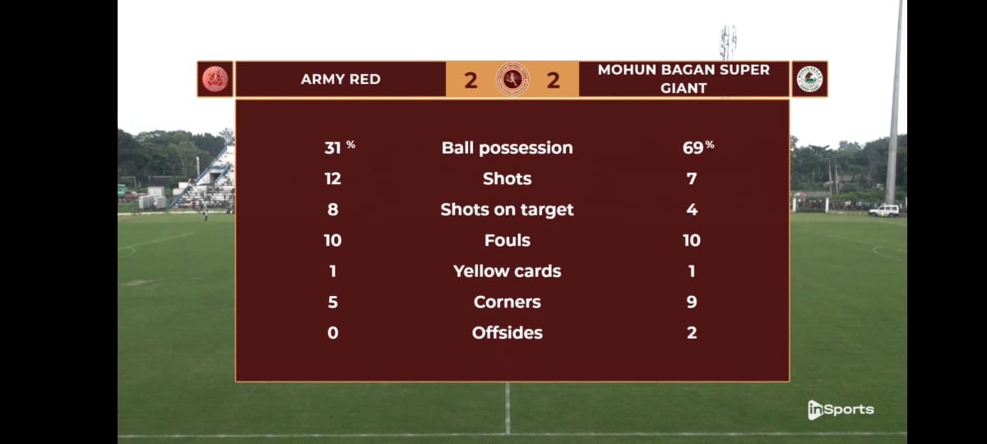The image size is (987, 444).
Task: Click Army Red's 12 shots value
Action: [332, 178]
